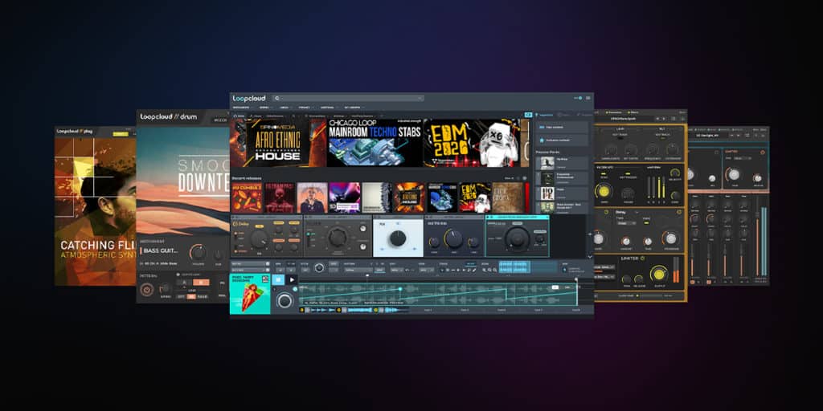This screenshot has height=411, width=823.
Task: Open the Mainroom Techno Stabs banner
Action: tap(375, 143)
